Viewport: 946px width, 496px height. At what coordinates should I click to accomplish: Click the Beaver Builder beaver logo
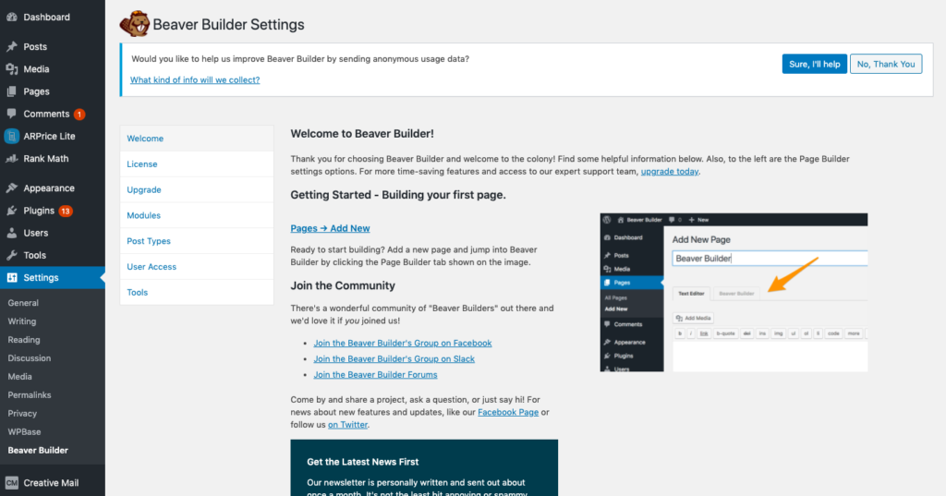(x=135, y=24)
